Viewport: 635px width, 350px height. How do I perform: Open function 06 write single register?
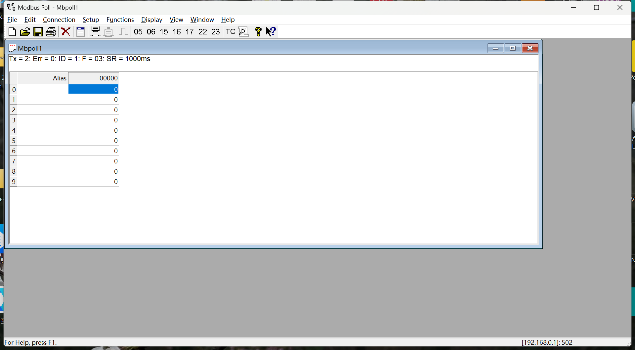(x=151, y=32)
